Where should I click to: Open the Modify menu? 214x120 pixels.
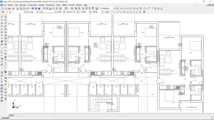click(41, 5)
